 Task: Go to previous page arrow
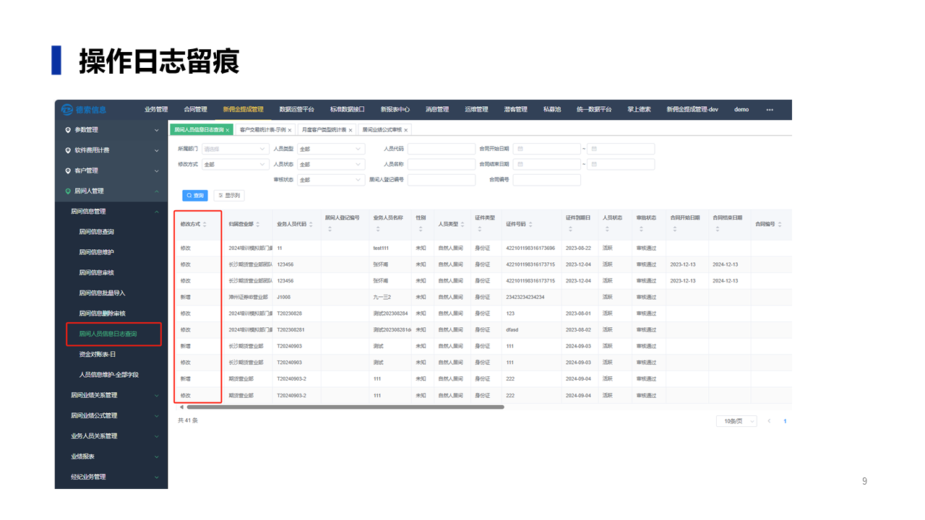coord(769,421)
